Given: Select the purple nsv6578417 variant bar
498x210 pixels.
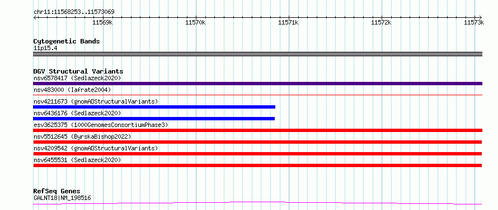Looking at the screenshot, I should click(x=257, y=84).
